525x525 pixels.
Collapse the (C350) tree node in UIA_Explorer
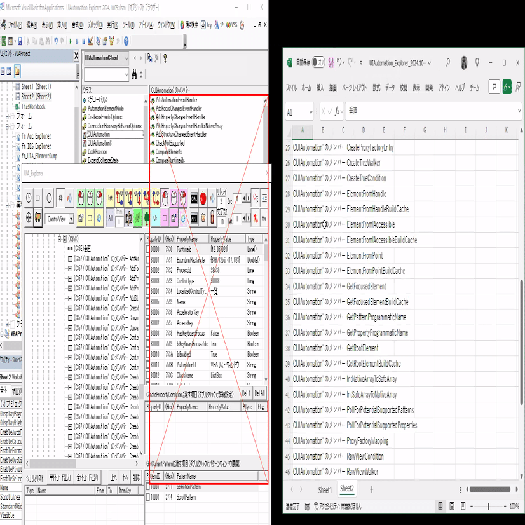[x=60, y=239]
